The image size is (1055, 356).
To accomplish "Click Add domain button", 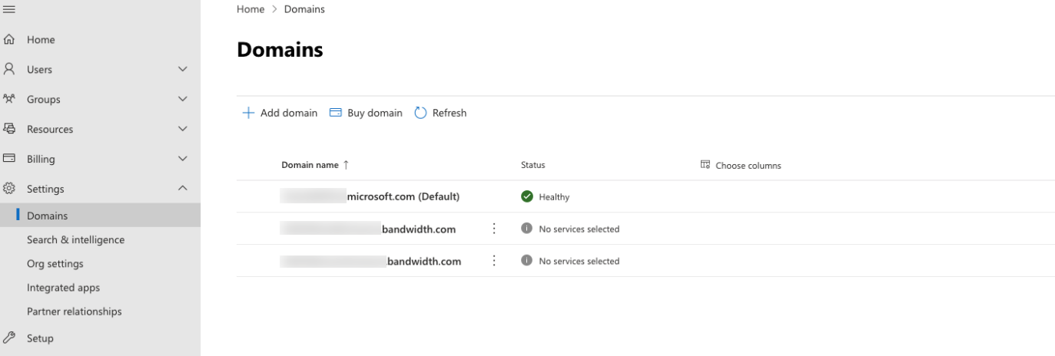I will 280,113.
